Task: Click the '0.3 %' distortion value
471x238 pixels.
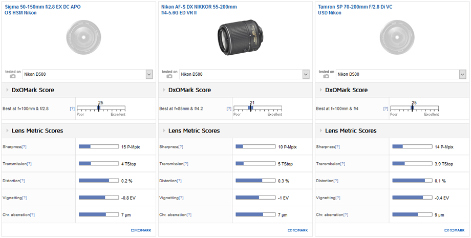Action: pos(284,181)
